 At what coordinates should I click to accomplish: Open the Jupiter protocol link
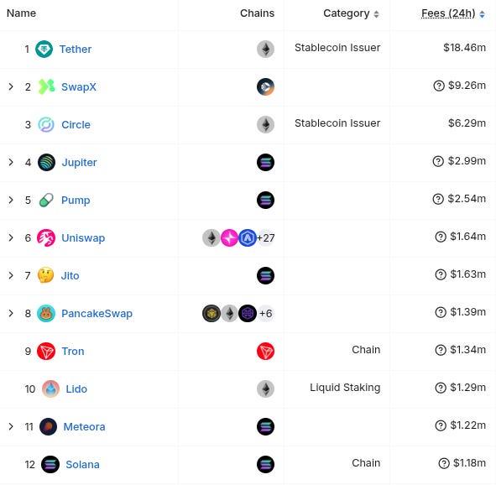tap(79, 162)
